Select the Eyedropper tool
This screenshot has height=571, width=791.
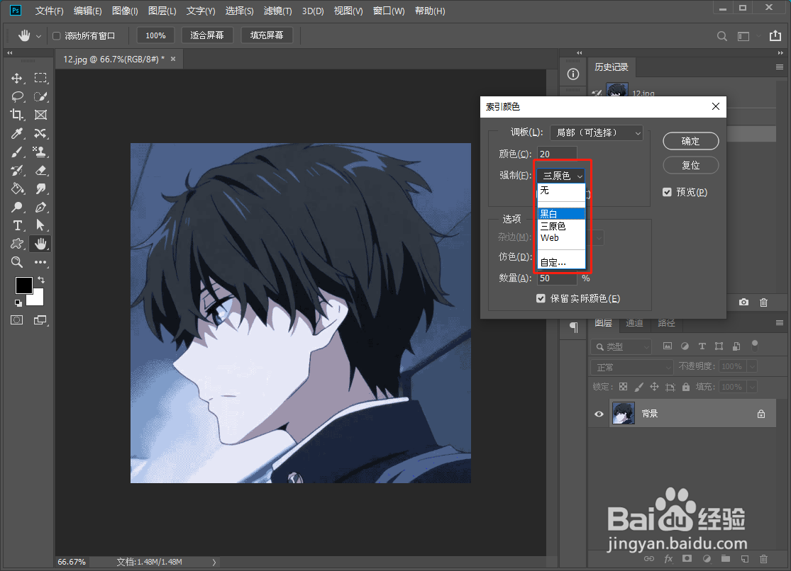[16, 133]
